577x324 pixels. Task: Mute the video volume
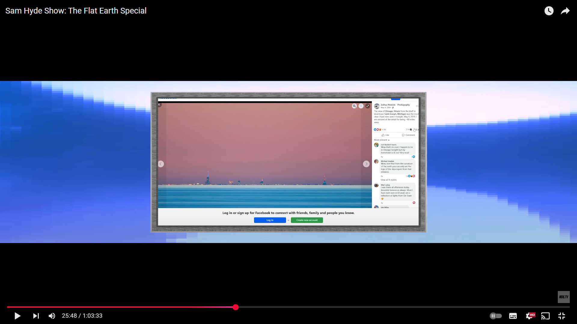click(52, 316)
